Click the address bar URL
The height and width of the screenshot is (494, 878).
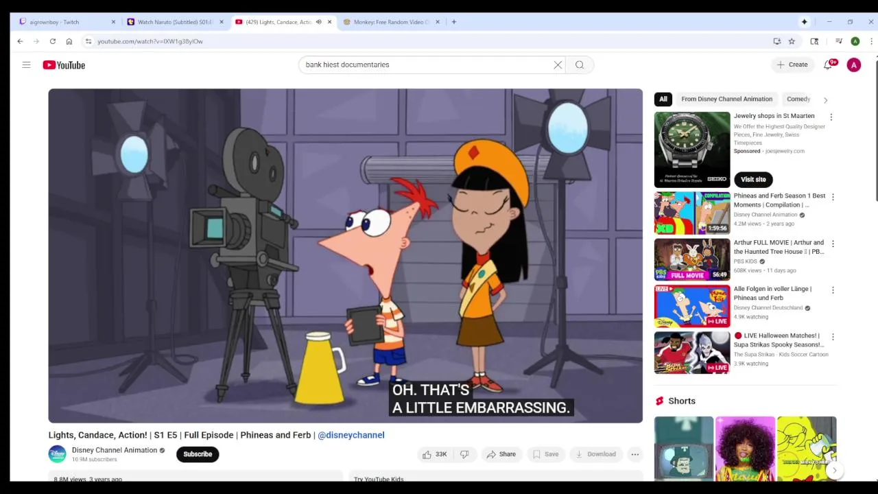150,41
